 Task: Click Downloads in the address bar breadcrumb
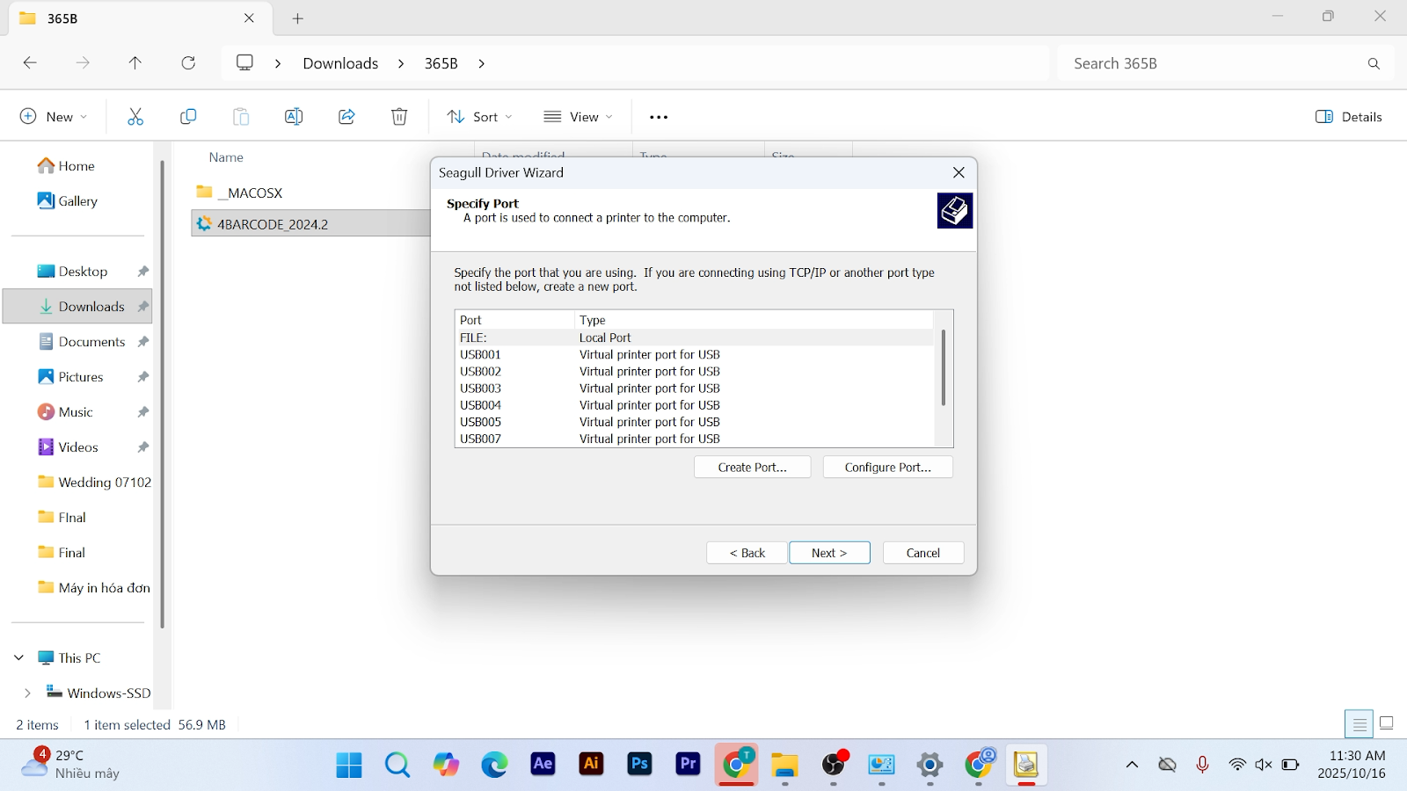(340, 63)
